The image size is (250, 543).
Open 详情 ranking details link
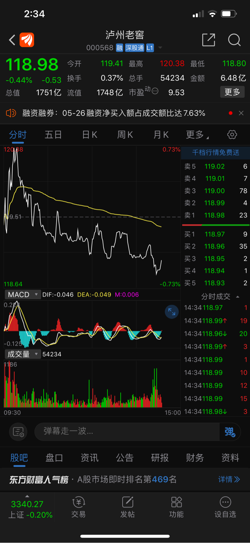click(229, 479)
